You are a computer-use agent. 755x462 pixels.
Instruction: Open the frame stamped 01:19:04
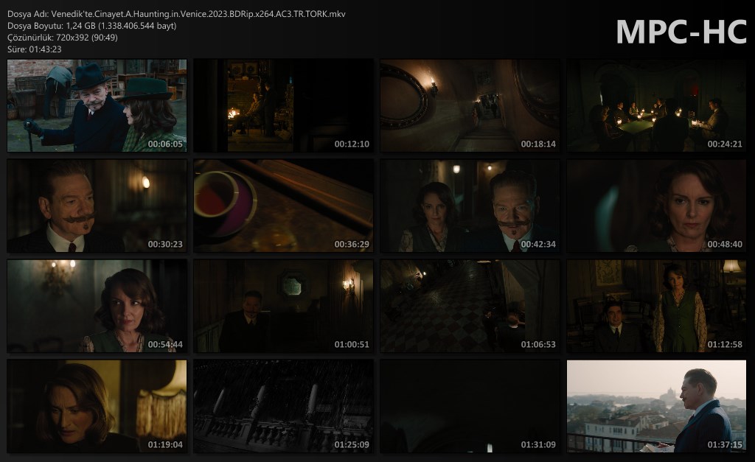(97, 406)
